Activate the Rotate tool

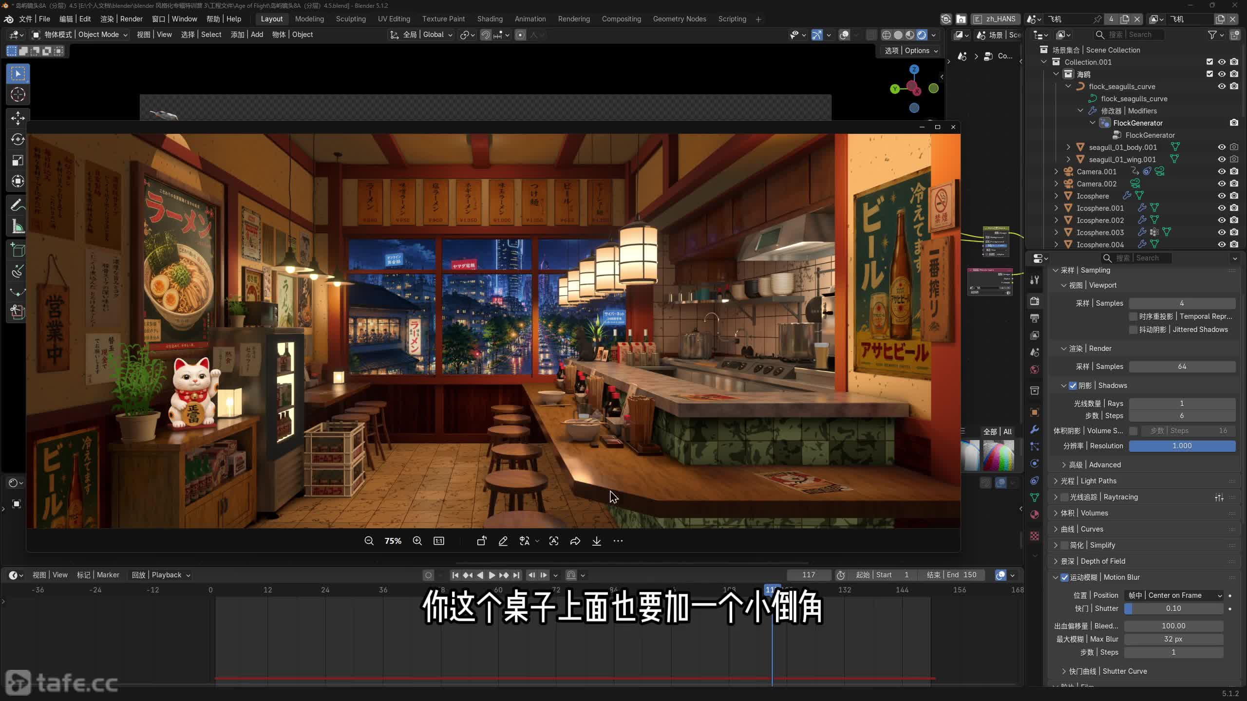tap(18, 139)
